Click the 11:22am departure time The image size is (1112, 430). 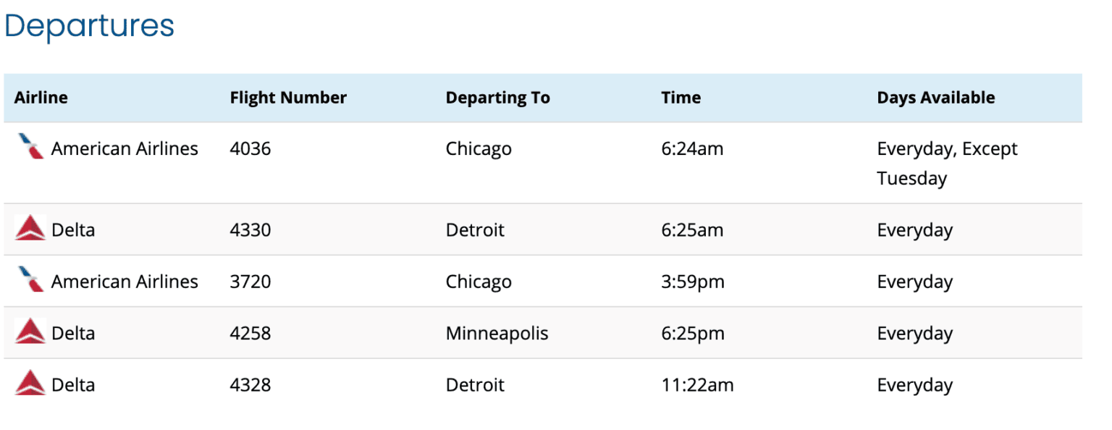pyautogui.click(x=697, y=384)
